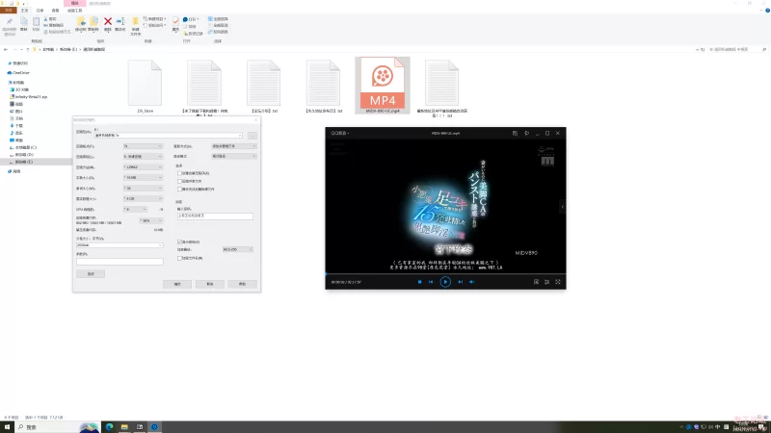Image resolution: width=771 pixels, height=433 pixels.
Task: Click the password input field
Action: 215,216
